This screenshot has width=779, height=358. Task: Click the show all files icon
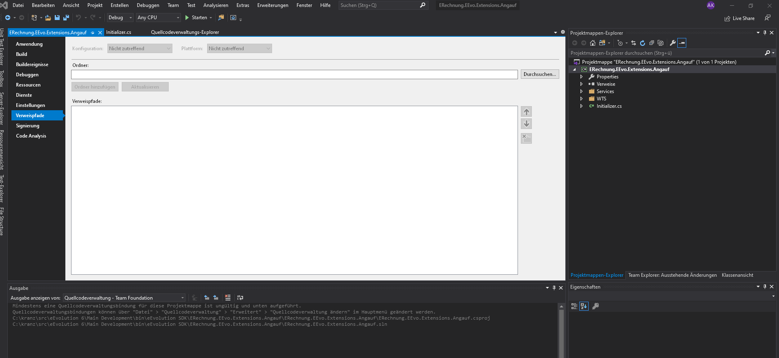coord(661,43)
